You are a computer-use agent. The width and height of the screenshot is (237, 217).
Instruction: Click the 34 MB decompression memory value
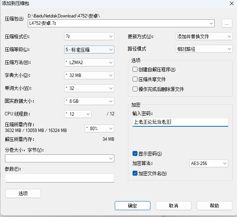pos(108,139)
